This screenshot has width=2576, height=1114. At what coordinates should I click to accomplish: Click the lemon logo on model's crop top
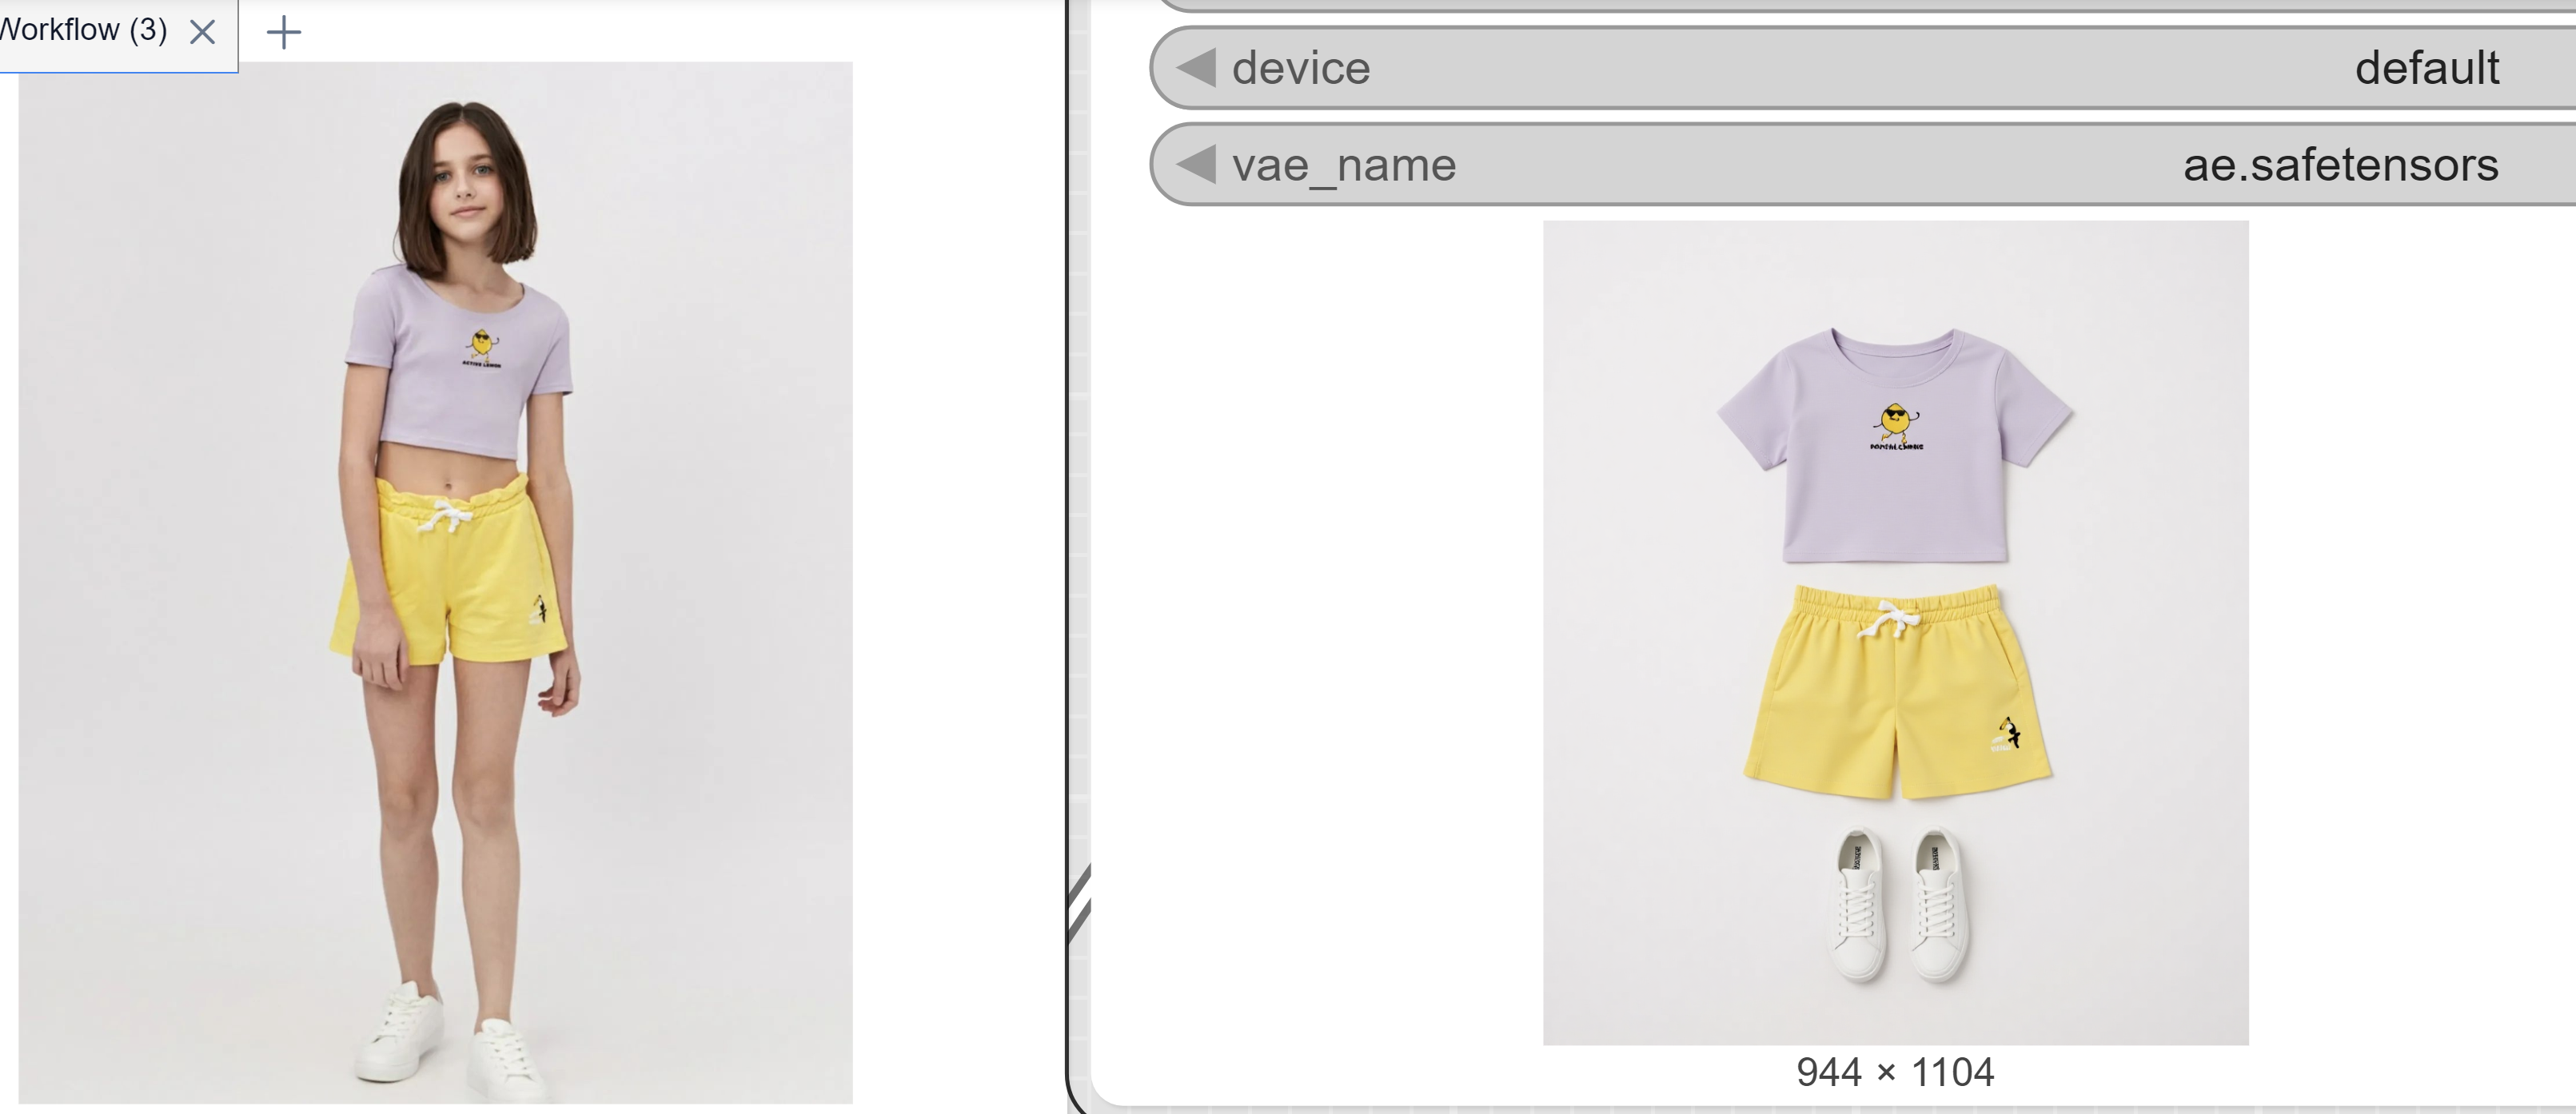481,348
